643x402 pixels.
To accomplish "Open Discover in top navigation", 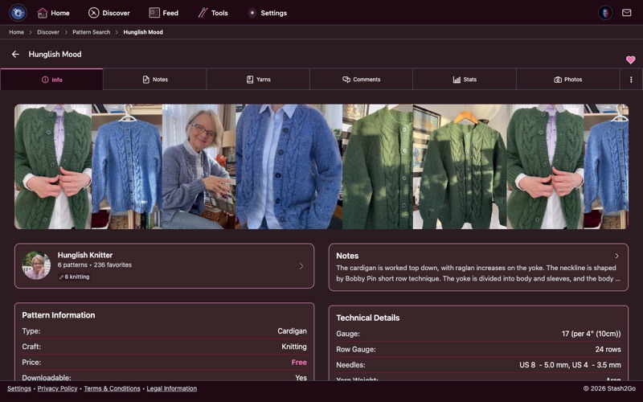I will 109,13.
